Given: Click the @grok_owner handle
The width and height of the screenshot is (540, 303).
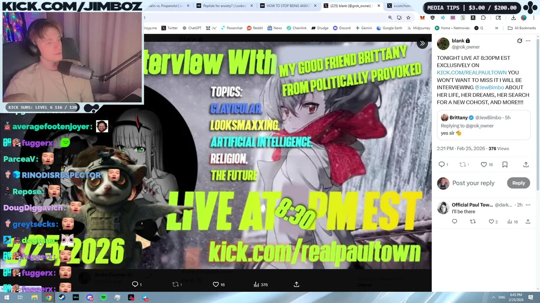Looking at the screenshot, I should 466,47.
